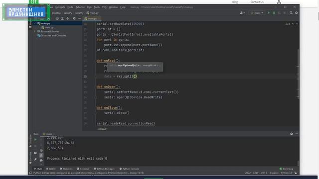Click the warnings indicator in the editor corner
This screenshot has width=319, height=179.
point(288,24)
